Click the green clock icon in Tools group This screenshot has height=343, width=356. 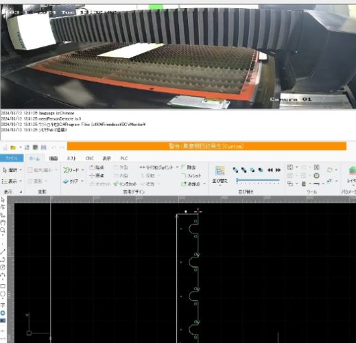[x=316, y=175]
